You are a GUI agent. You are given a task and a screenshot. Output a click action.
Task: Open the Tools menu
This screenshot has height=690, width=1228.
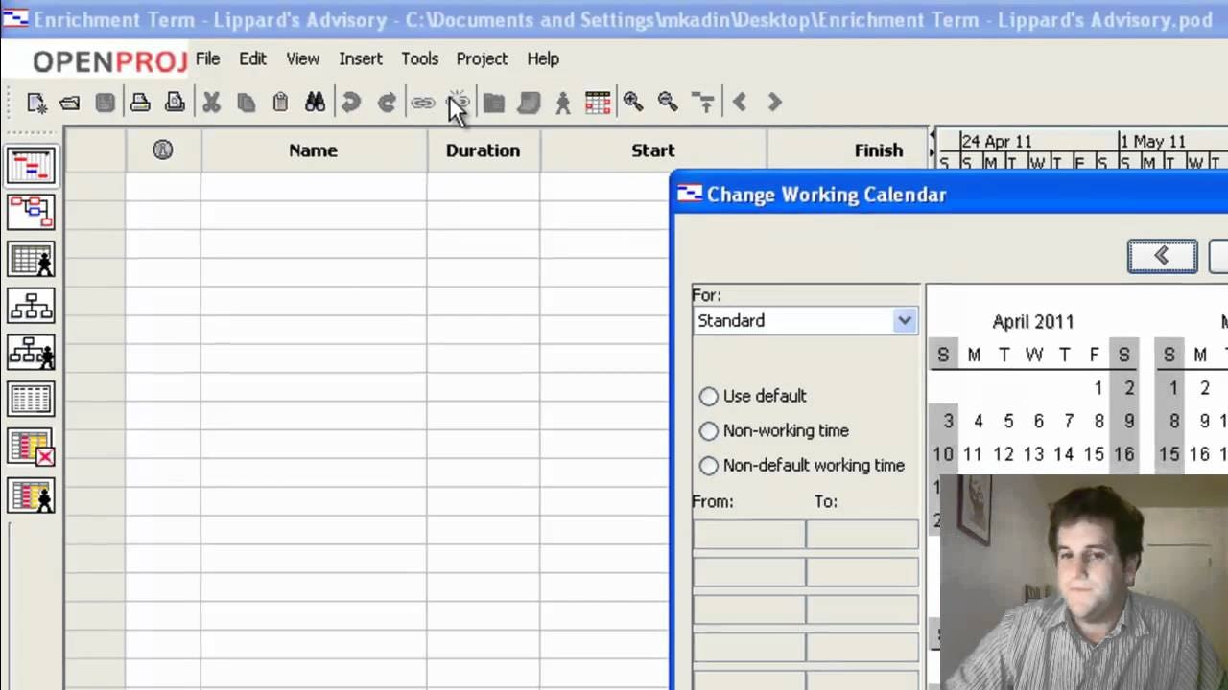tap(419, 58)
